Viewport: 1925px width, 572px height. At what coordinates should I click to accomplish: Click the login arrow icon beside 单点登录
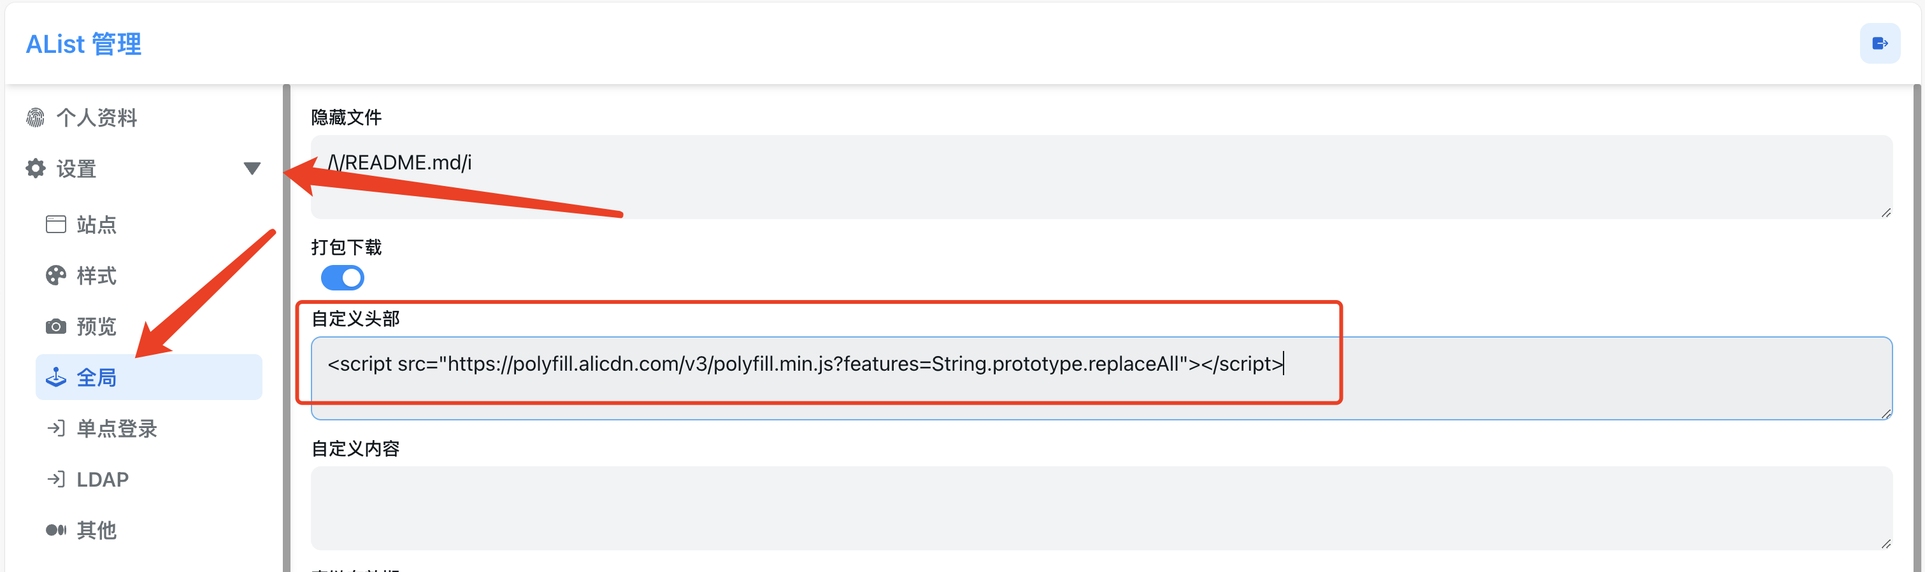tap(56, 429)
